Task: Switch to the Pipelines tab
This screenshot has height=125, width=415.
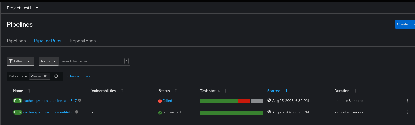Action: click(x=16, y=41)
